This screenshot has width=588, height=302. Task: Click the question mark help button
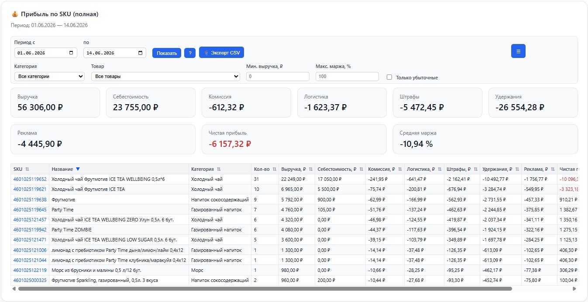190,53
